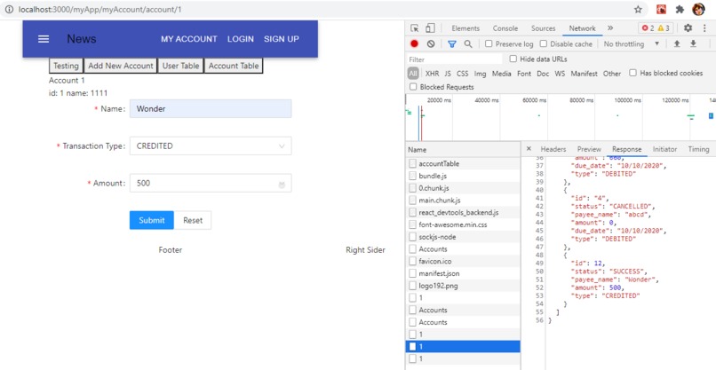The width and height of the screenshot is (716, 370).
Task: Filter requests by WS
Action: (560, 74)
